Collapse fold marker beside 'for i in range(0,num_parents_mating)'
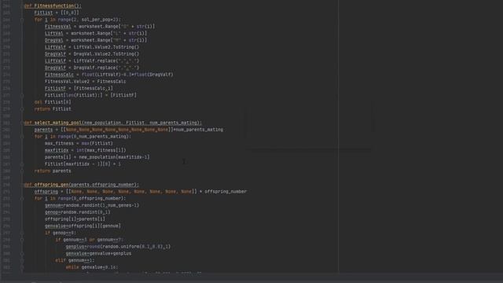This screenshot has height=283, width=503. click(22, 136)
